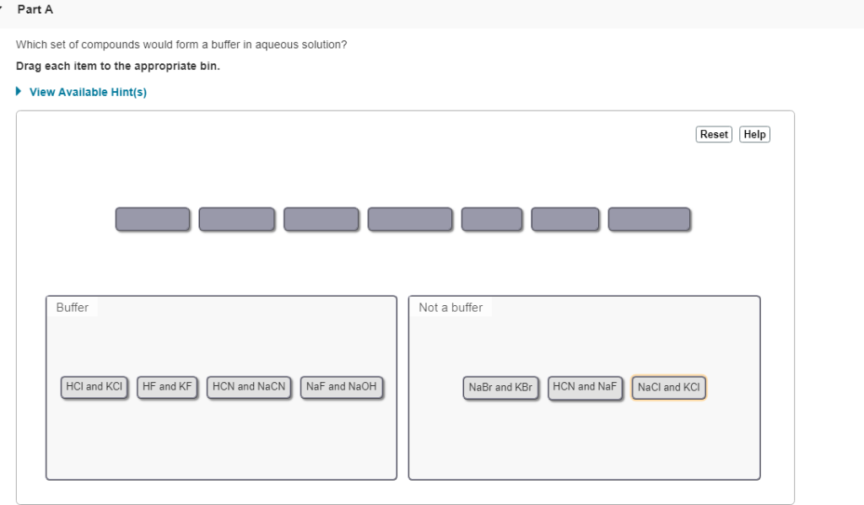Select the NaF and NaOH item
864x505 pixels.
[342, 387]
